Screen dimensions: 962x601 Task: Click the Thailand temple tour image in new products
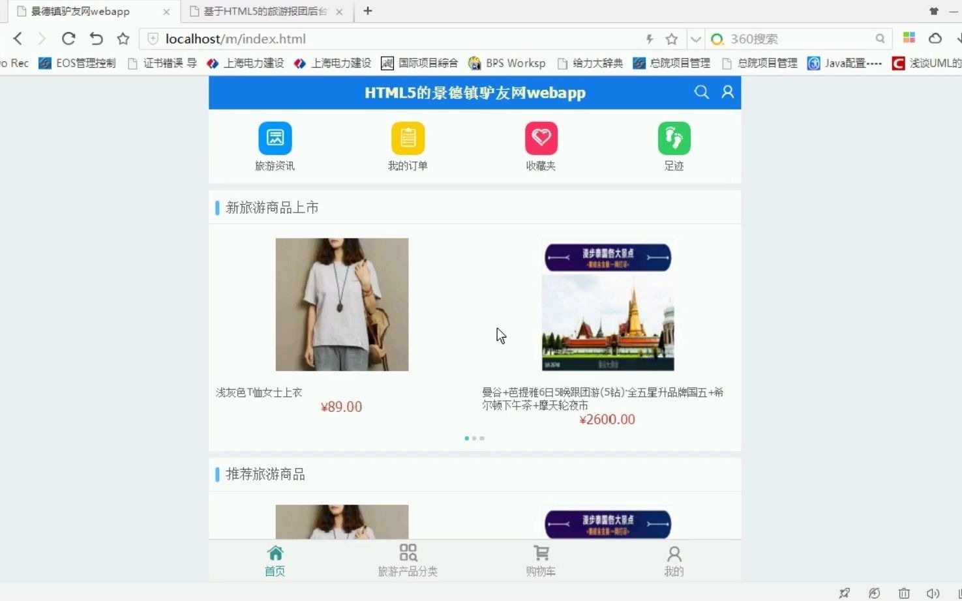point(608,304)
